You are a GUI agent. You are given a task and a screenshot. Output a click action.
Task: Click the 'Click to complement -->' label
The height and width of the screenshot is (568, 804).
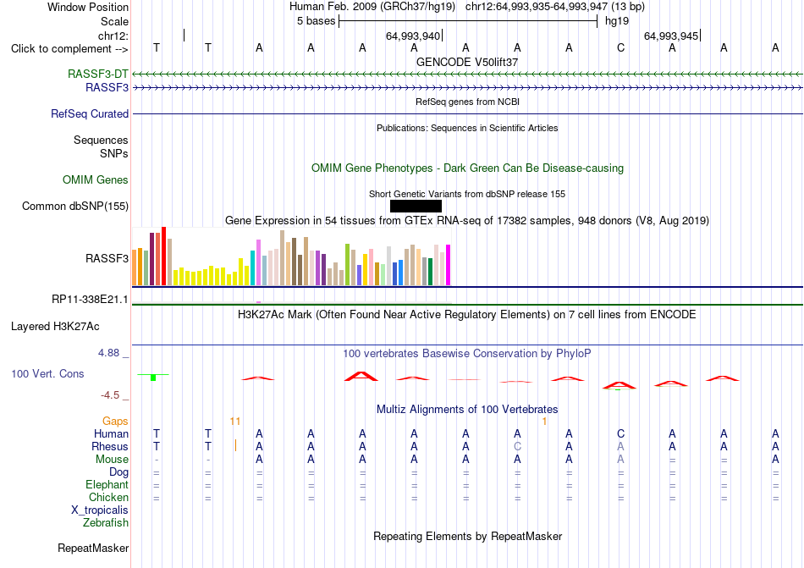coord(69,49)
